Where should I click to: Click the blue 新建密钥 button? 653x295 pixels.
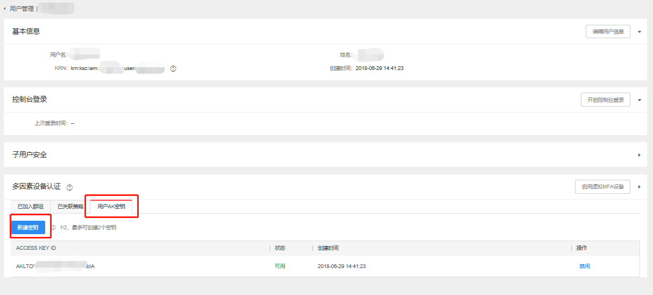tap(28, 228)
